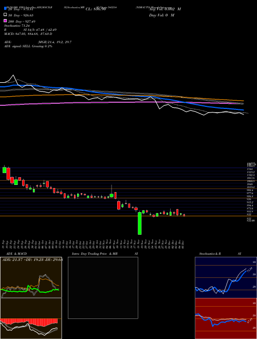Click the '(MGR) 21.4, 19.2, 29.7' ADX values
Viewport: 257px width, 339px height.
54,42
